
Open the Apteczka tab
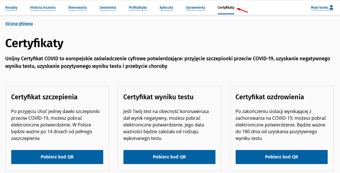pyautogui.click(x=166, y=8)
